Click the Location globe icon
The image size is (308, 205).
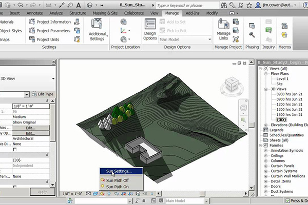124,22
